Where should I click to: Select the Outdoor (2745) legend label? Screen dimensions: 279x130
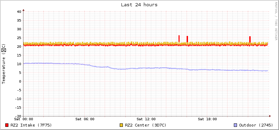[x=256, y=125]
